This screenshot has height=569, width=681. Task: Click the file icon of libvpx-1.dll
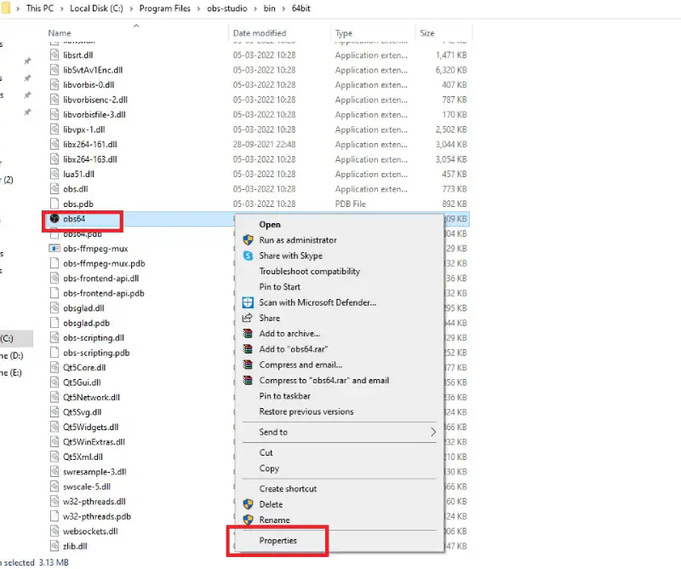(54, 129)
